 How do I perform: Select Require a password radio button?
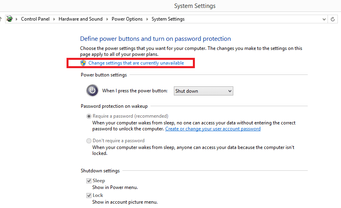pyautogui.click(x=89, y=116)
